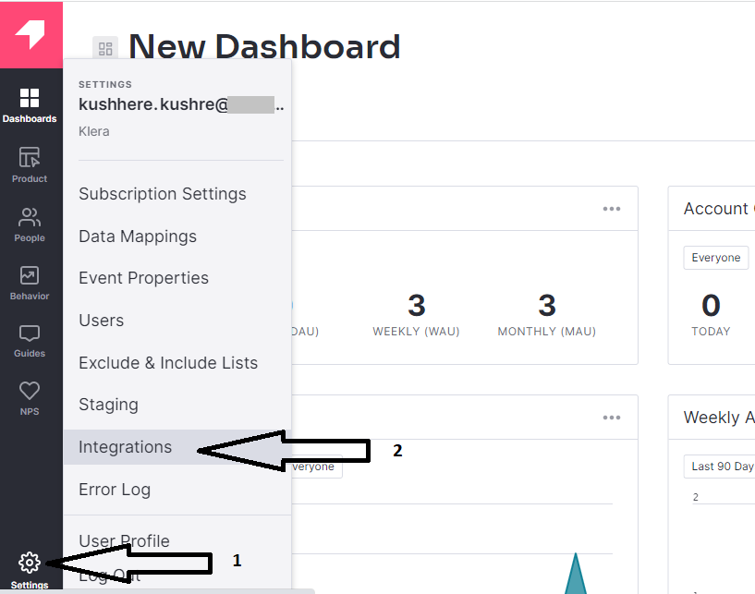Open the Guides speech-bubble icon
This screenshot has height=594, width=755.
(30, 333)
